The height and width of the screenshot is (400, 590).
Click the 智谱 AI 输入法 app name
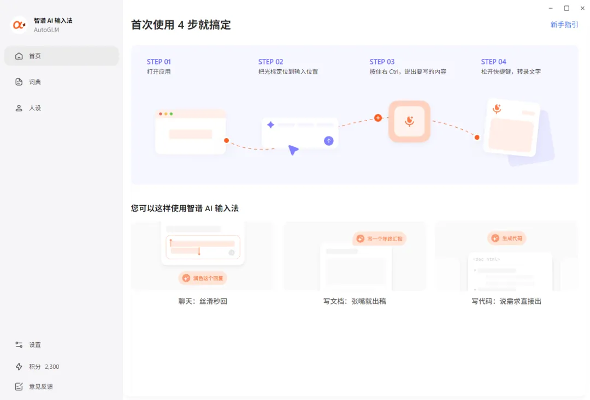point(53,21)
